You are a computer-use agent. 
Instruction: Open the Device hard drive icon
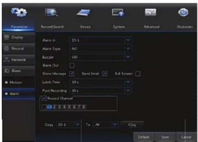[84, 13]
